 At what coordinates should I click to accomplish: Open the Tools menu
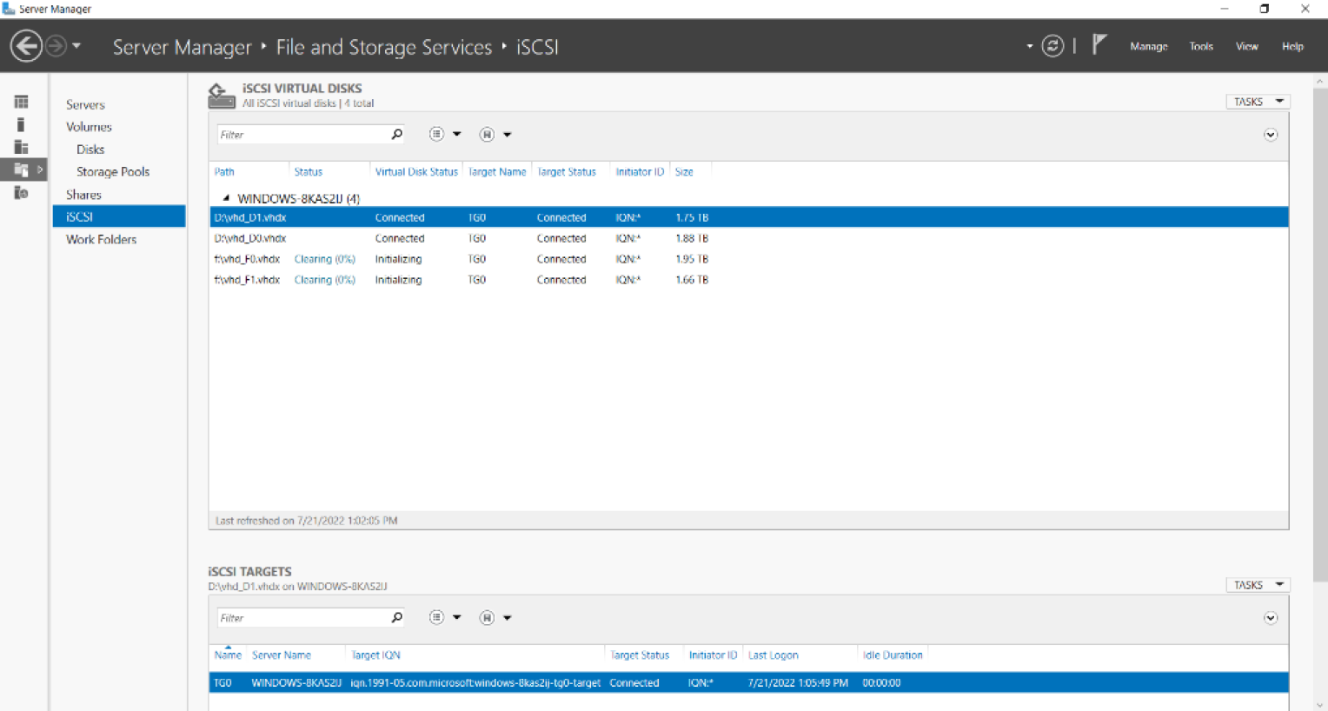pyautogui.click(x=1200, y=47)
